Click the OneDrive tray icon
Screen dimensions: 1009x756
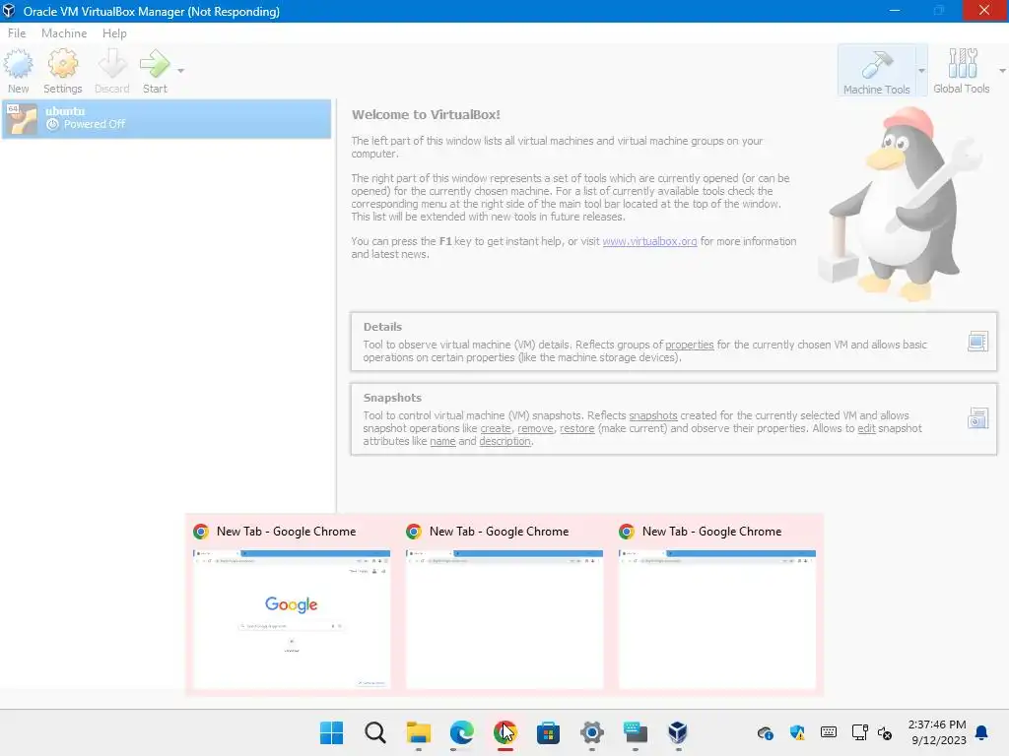pyautogui.click(x=765, y=732)
